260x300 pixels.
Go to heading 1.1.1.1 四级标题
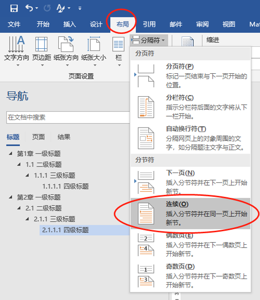point(65,186)
